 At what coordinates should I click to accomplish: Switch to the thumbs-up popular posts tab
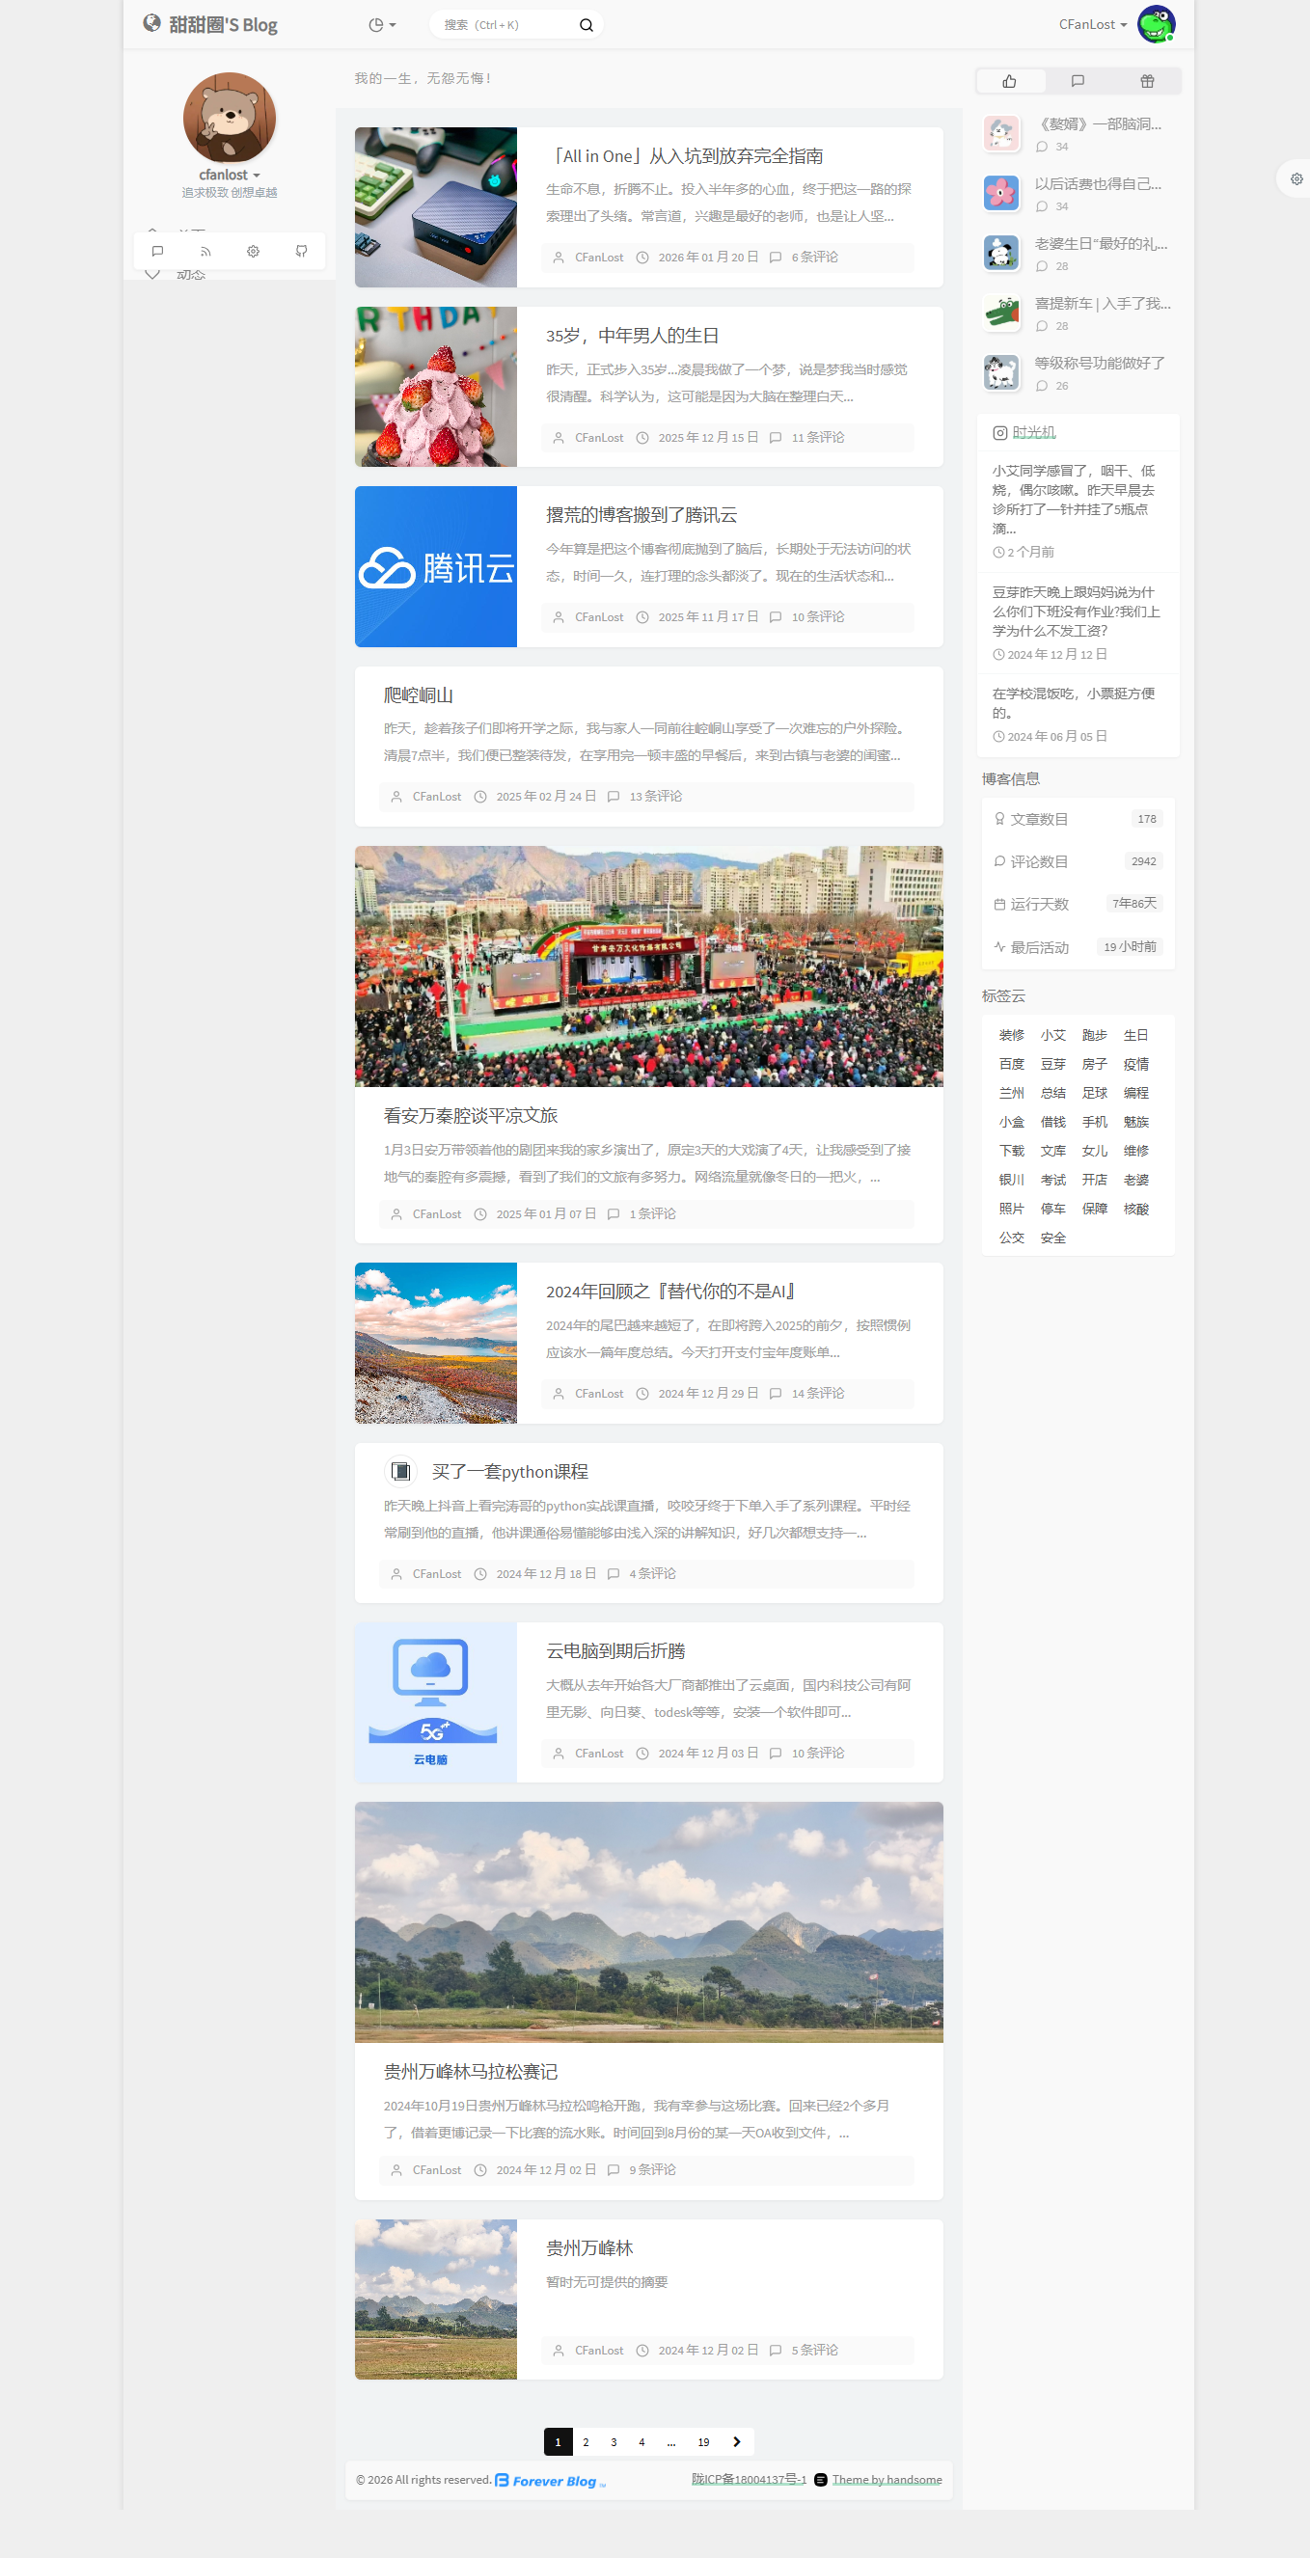tap(1009, 81)
